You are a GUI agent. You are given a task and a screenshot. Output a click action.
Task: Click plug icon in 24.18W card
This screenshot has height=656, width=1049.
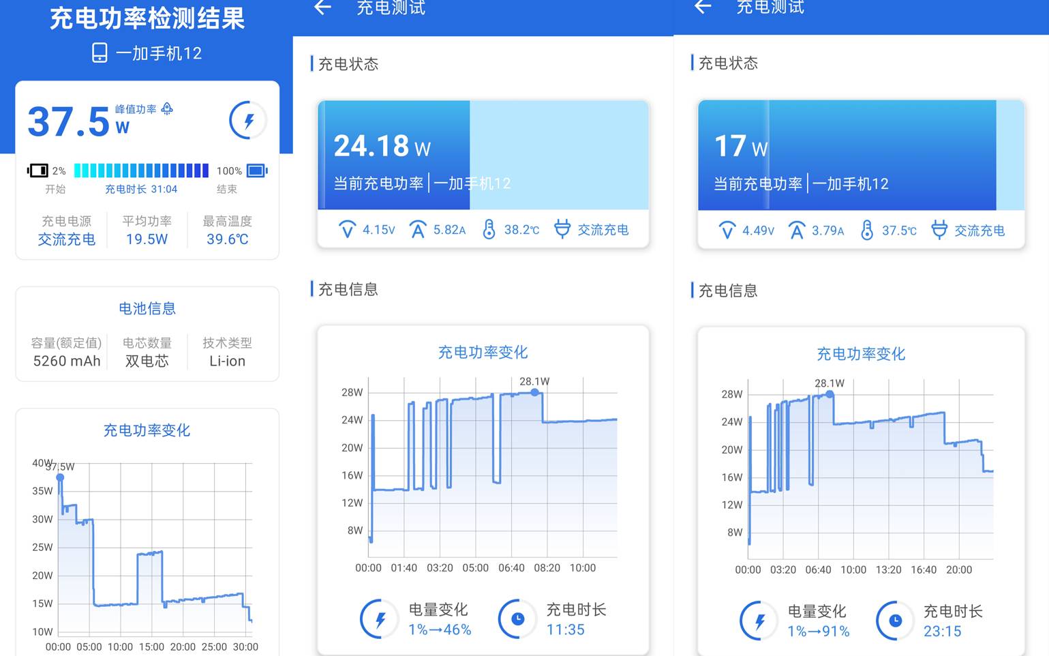(x=562, y=229)
